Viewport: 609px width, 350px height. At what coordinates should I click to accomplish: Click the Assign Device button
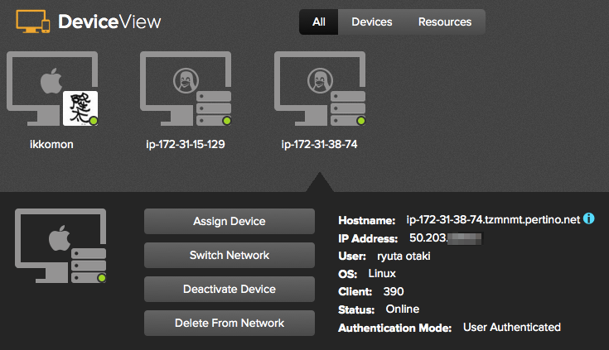[x=230, y=221]
